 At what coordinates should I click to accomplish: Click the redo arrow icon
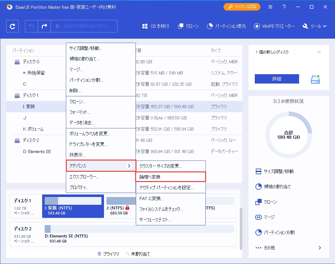[x=44, y=26]
